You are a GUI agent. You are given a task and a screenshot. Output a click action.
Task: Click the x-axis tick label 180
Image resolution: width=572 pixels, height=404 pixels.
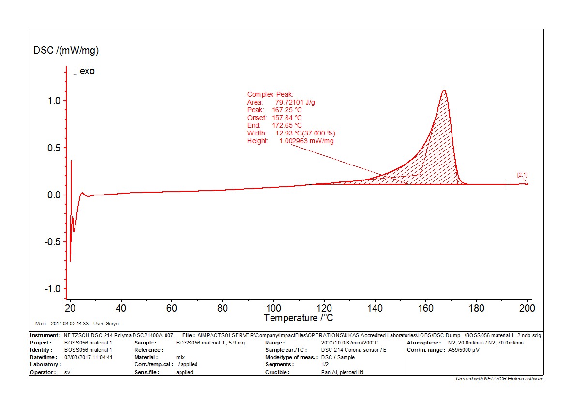coord(476,308)
